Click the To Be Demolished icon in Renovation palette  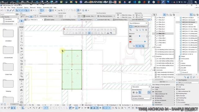(x=137, y=92)
